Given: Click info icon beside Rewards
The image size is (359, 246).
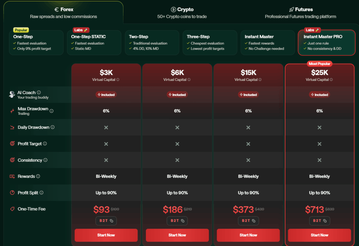Looking at the screenshot, I should pyautogui.click(x=38, y=177).
